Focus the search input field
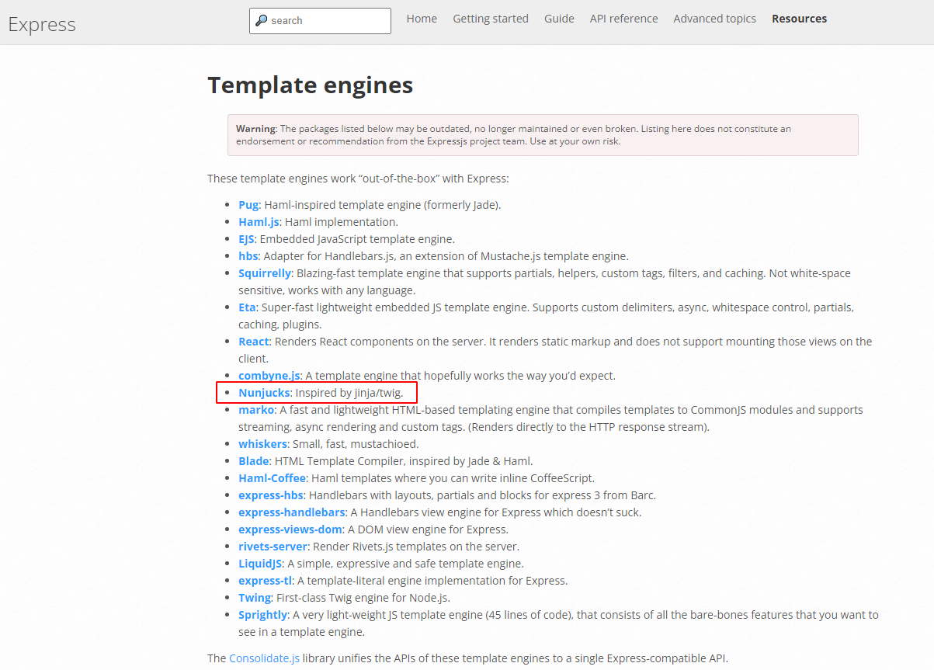Viewport: 934px width, 670px height. point(320,21)
